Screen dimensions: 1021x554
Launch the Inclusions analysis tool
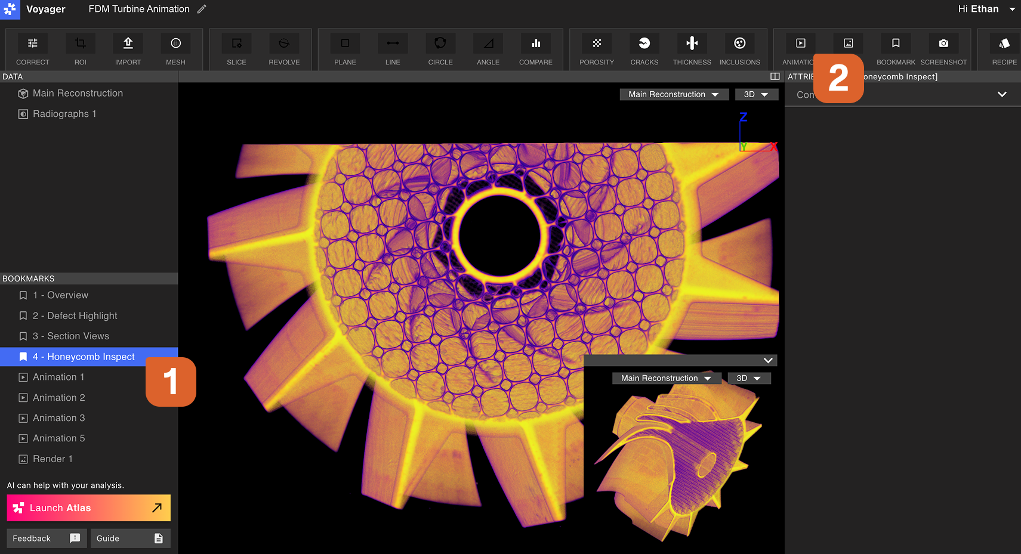click(739, 49)
